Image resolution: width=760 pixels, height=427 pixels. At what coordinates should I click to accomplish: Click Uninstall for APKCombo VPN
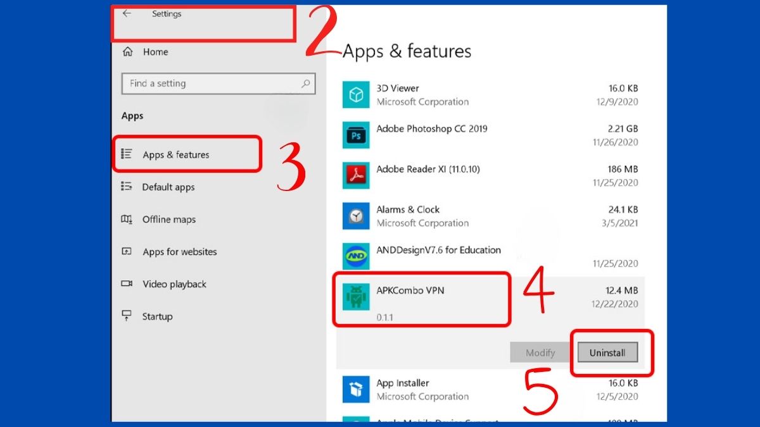point(607,352)
